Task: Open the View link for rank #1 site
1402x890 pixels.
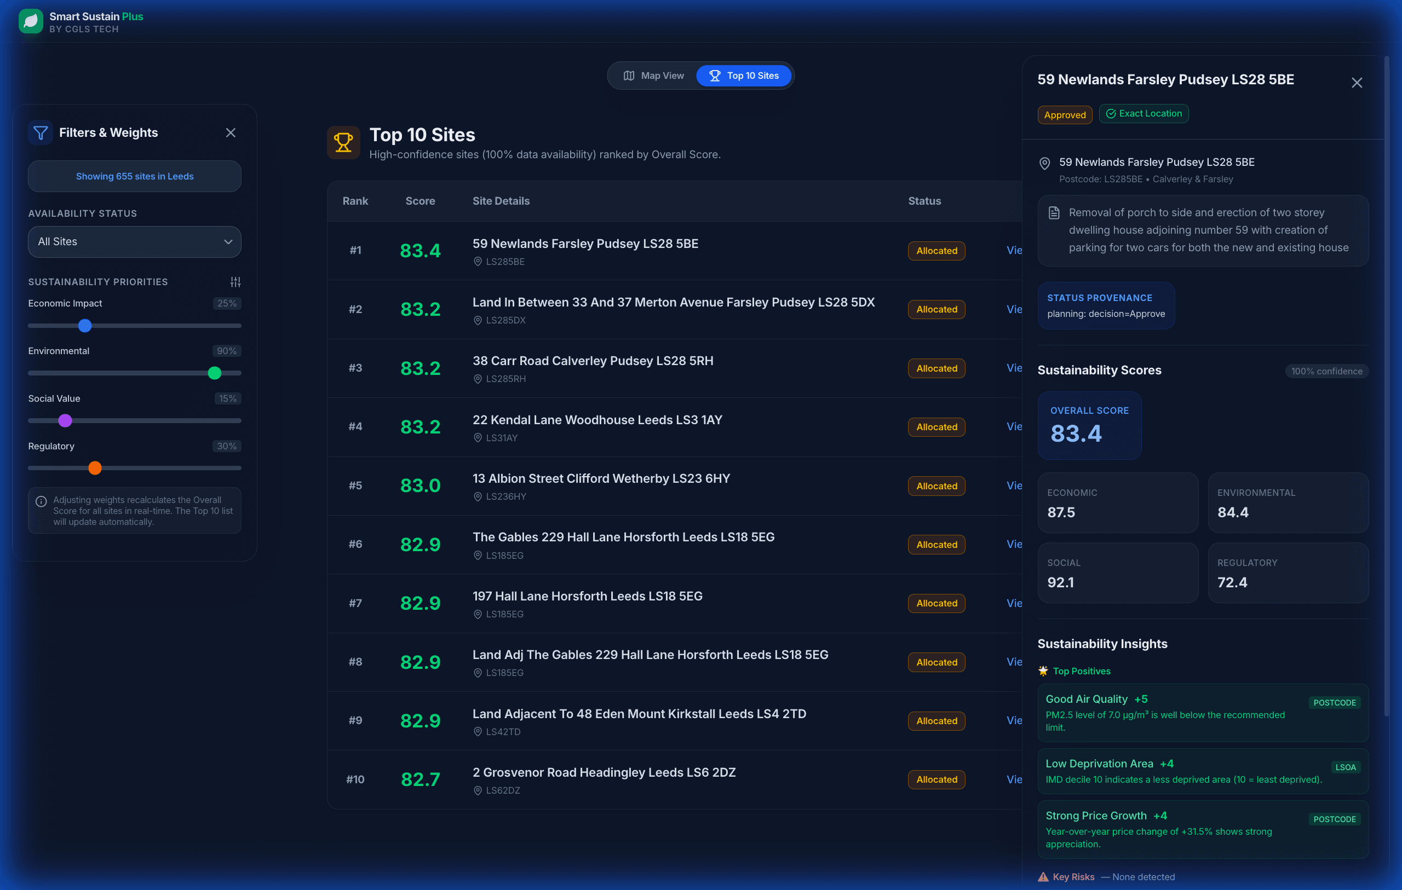Action: click(x=1014, y=250)
